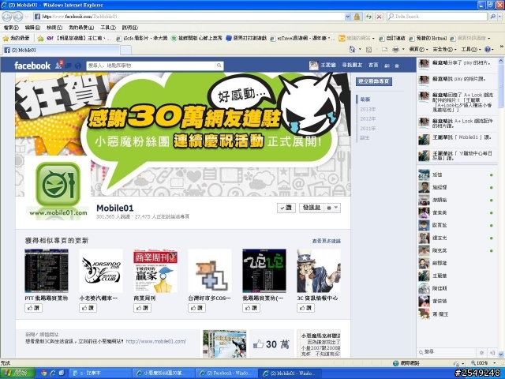This screenshot has height=379, width=505.
Task: Launch Chrome from quick launch
Action: click(x=43, y=373)
